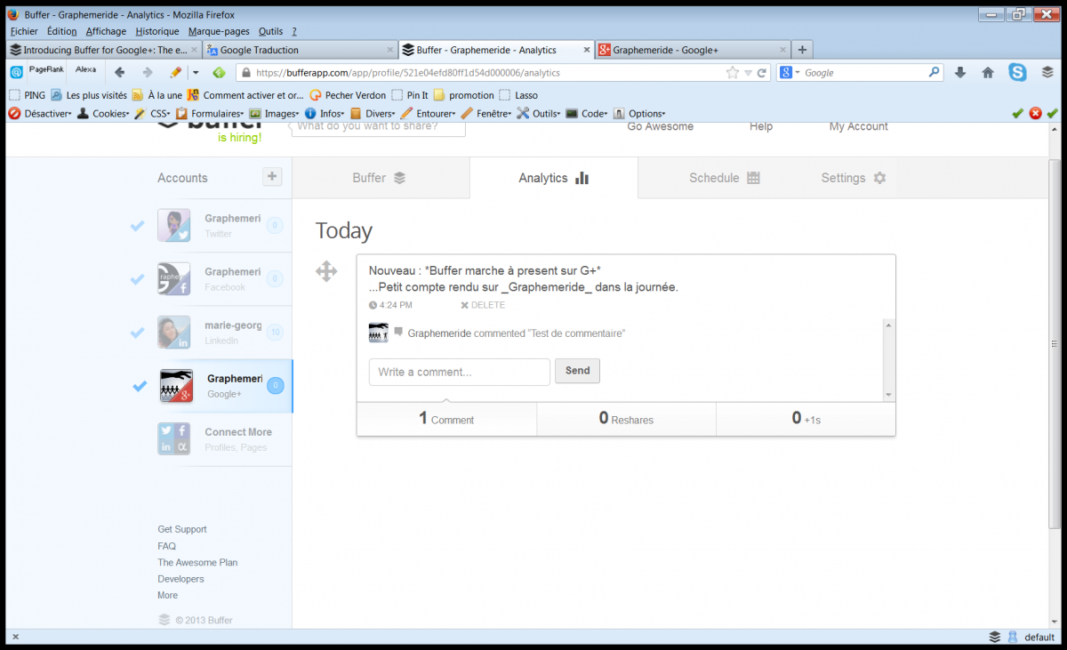The height and width of the screenshot is (650, 1067).
Task: Go to the Firefox home page icon
Action: pyautogui.click(x=988, y=73)
